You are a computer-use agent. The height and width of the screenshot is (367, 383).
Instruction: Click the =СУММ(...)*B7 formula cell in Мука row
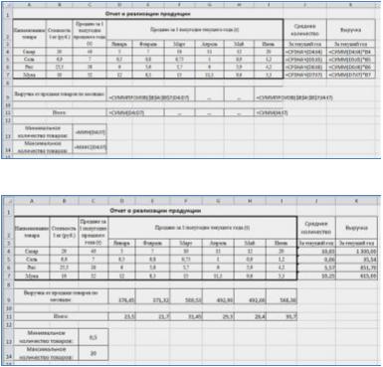coord(351,75)
